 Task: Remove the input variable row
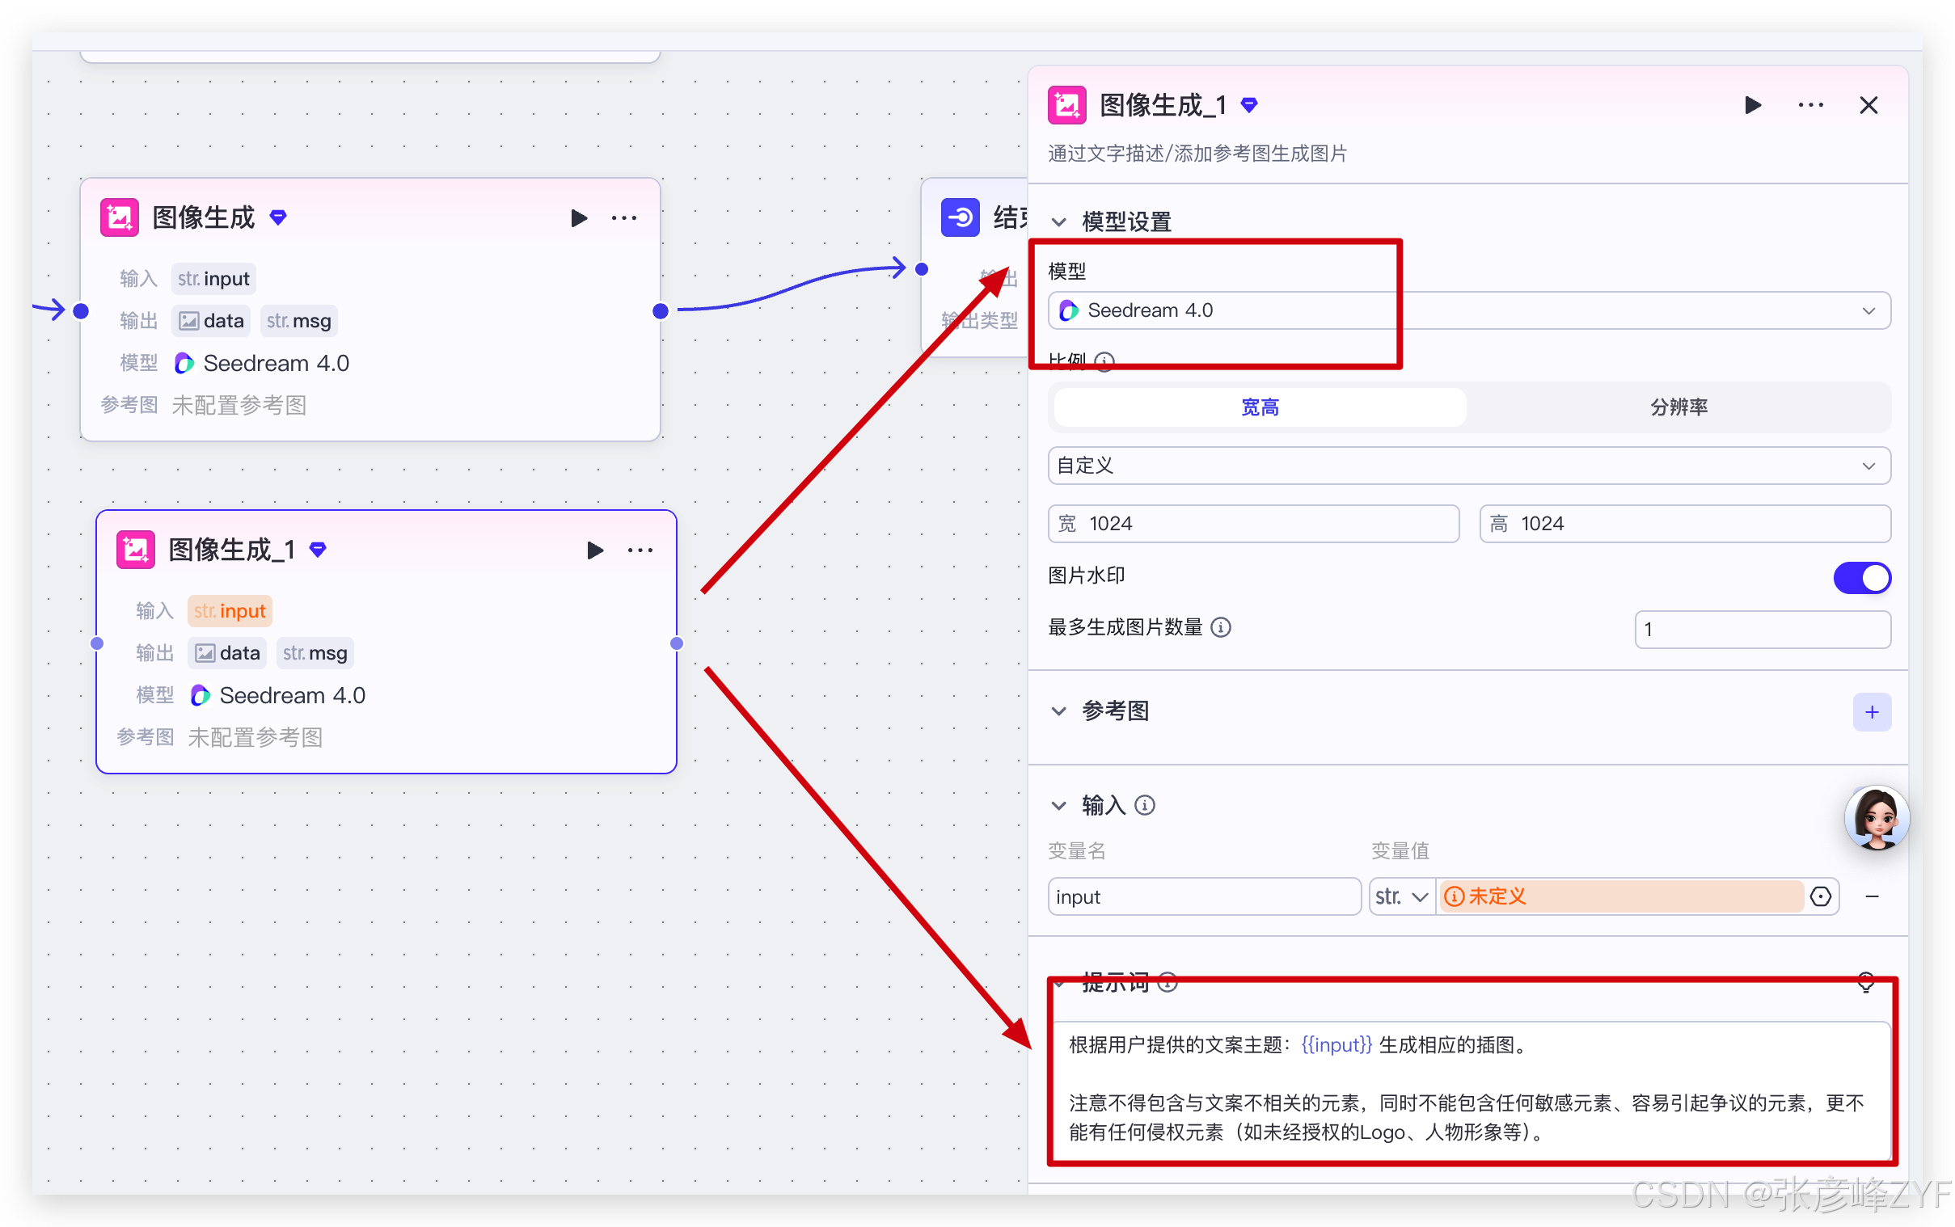(x=1873, y=896)
